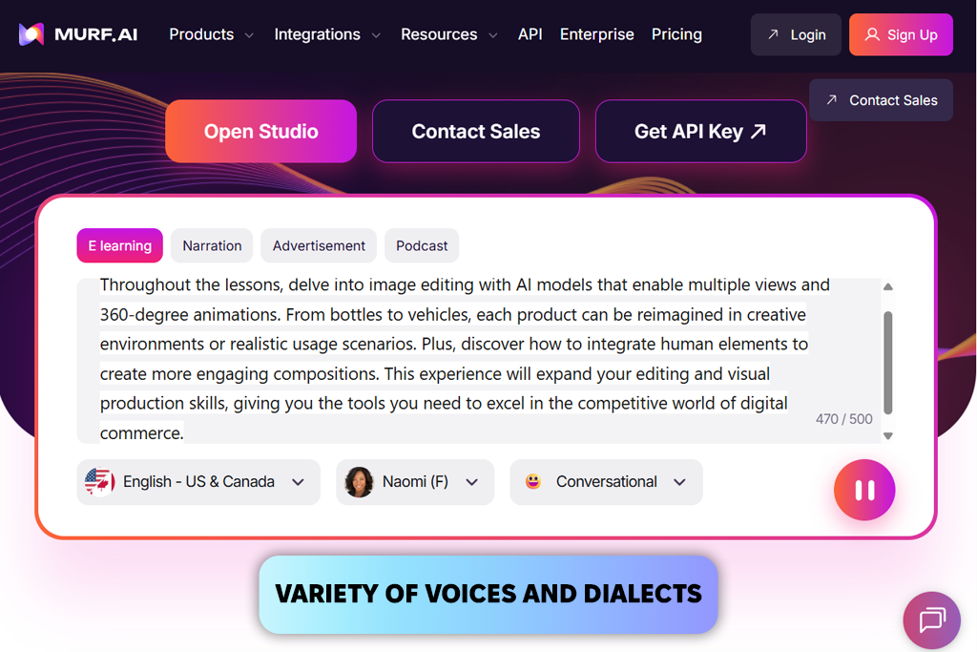The image size is (977, 652).
Task: Click the US & Canada flag icon
Action: click(99, 482)
